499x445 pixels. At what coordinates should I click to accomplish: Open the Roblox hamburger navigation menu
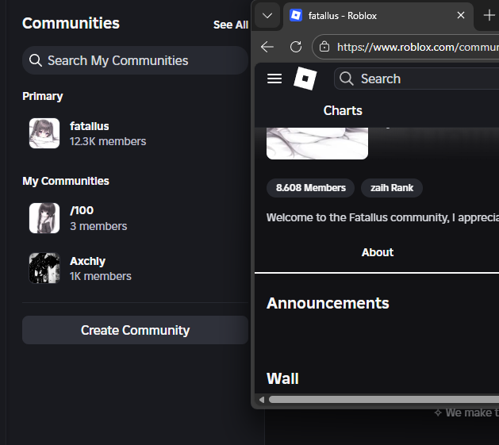pos(274,79)
